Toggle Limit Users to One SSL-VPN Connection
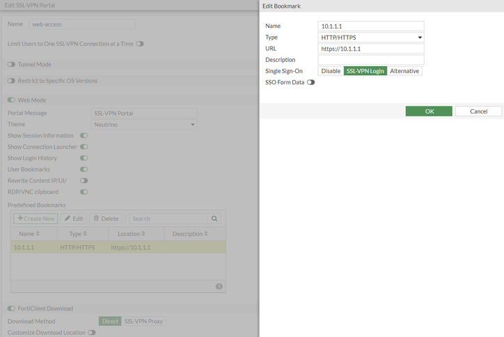504x337 pixels. 140,44
